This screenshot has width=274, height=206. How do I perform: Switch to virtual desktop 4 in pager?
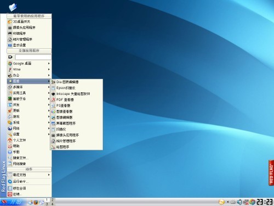(52, 204)
